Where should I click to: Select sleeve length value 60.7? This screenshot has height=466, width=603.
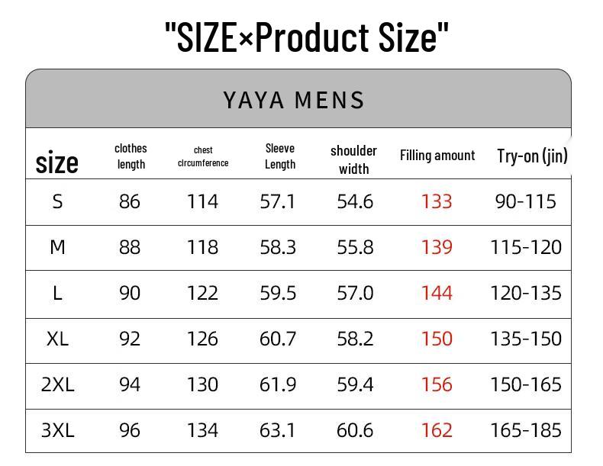(278, 339)
